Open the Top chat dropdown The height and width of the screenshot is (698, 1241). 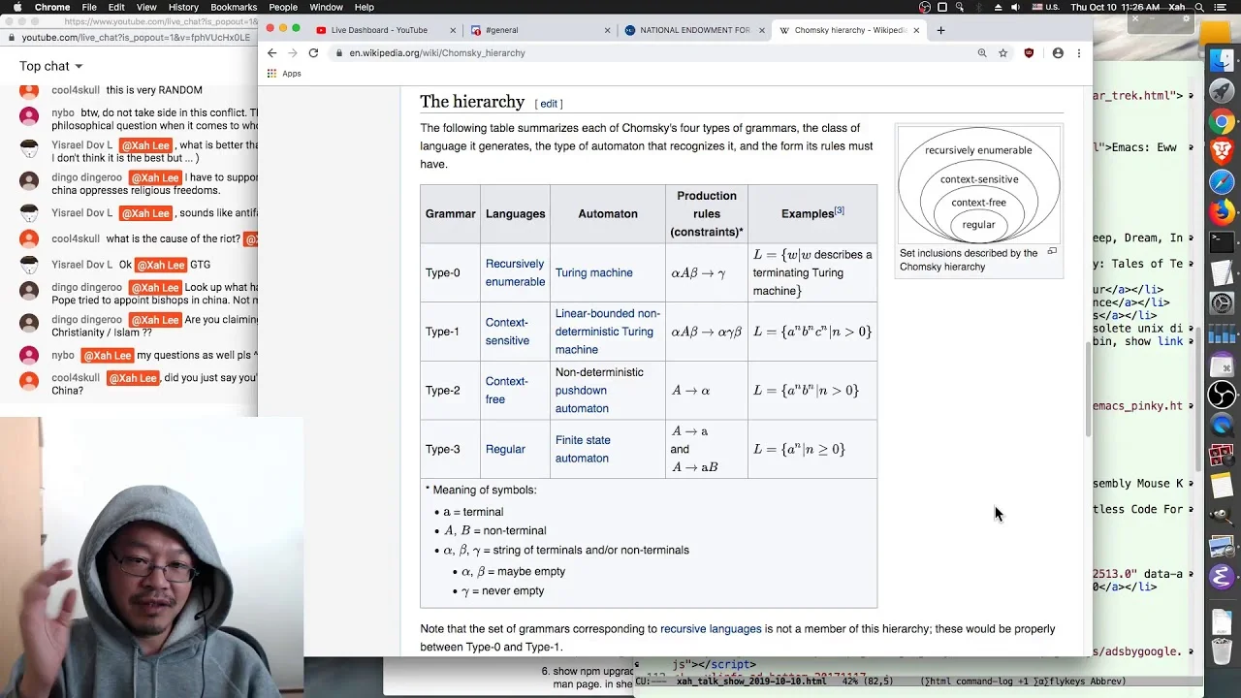point(51,66)
